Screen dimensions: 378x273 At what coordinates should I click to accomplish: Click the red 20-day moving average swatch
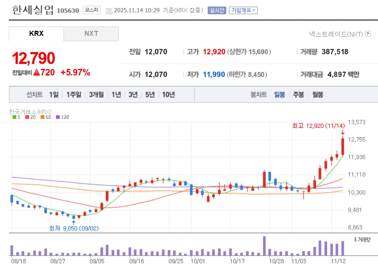pyautogui.click(x=27, y=117)
